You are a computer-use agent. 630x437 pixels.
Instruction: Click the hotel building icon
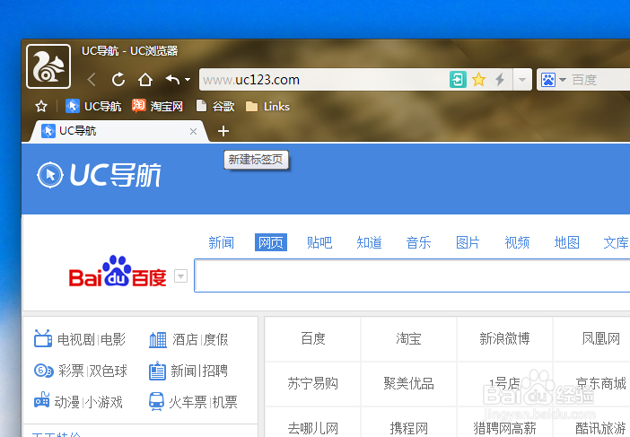click(x=158, y=339)
